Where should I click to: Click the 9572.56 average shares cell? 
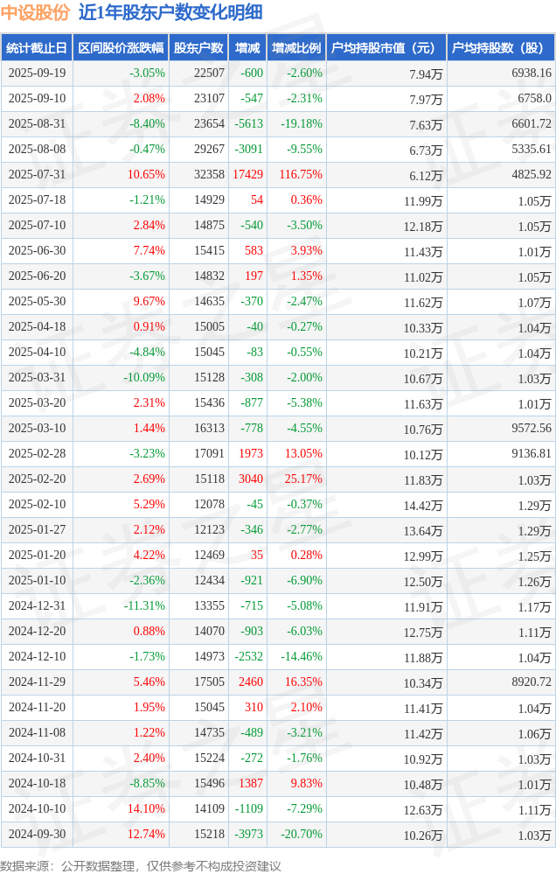tap(532, 429)
